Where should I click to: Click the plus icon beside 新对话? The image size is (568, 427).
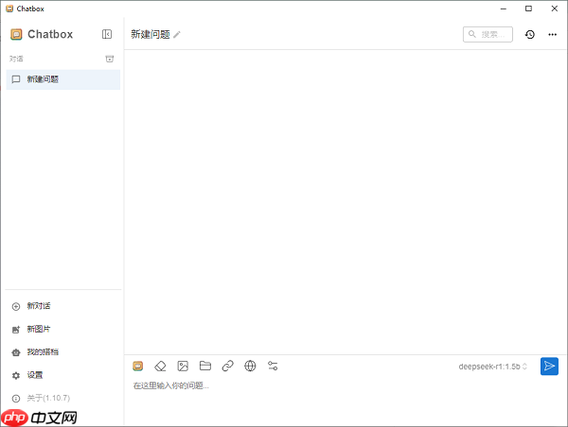click(x=16, y=307)
